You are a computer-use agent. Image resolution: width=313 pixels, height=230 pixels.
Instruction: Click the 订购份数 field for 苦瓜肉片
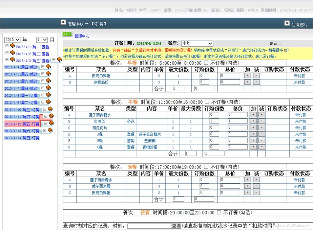[x=214, y=128]
